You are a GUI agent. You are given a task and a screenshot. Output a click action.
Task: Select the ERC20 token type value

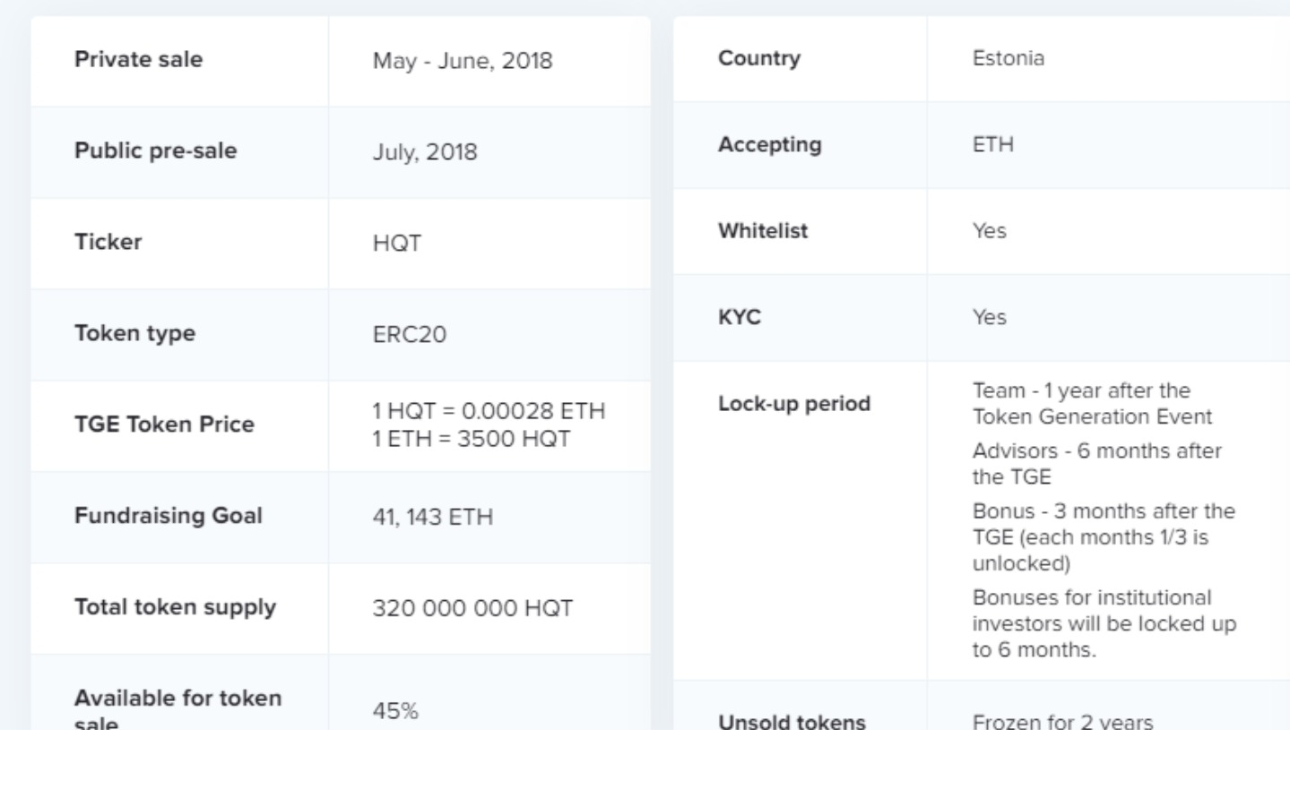tap(410, 335)
